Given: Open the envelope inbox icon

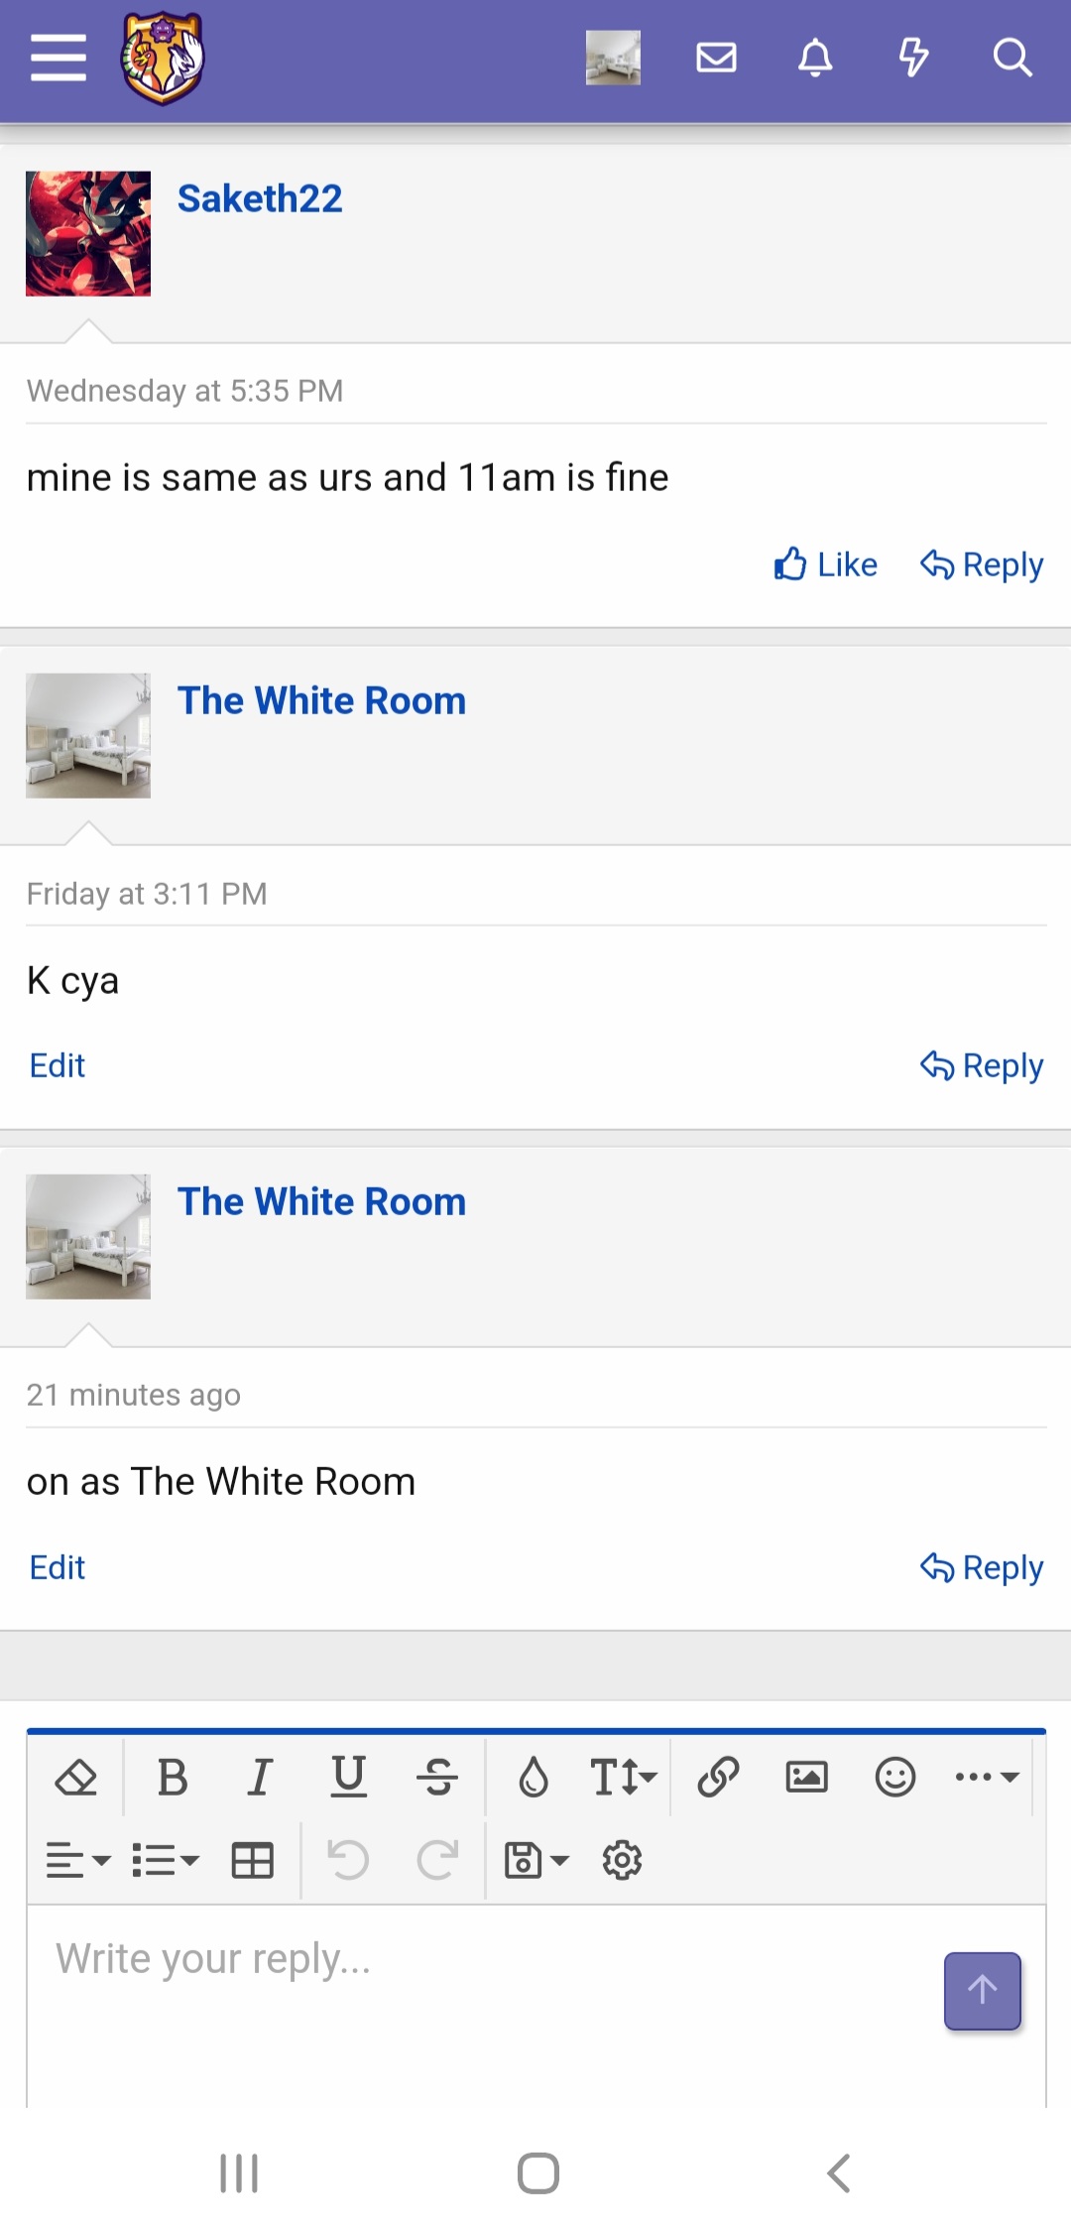Looking at the screenshot, I should 716,58.
